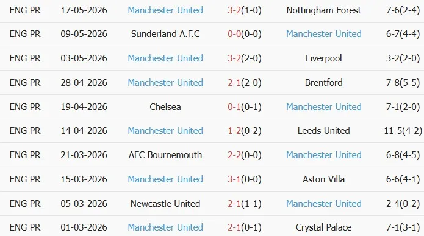424x236 pixels.
Task: Select AFC Bournemouth team name
Action: tap(165, 155)
